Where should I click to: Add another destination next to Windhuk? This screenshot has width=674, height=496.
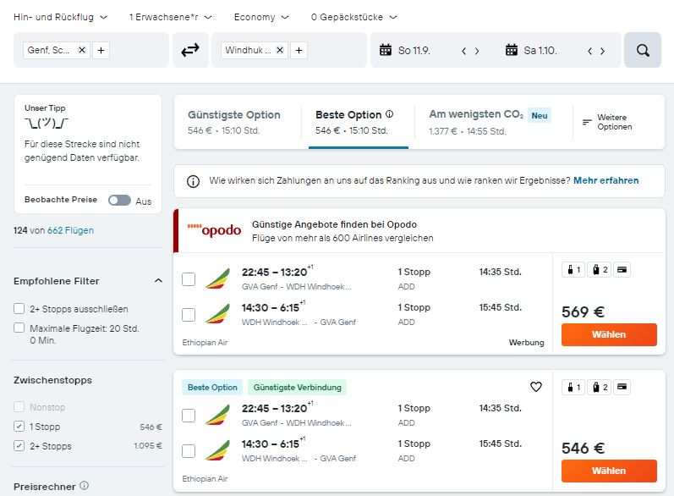coord(299,50)
